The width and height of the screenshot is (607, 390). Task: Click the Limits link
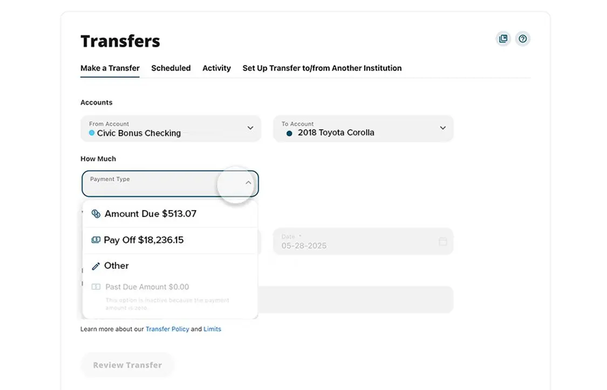[212, 329]
